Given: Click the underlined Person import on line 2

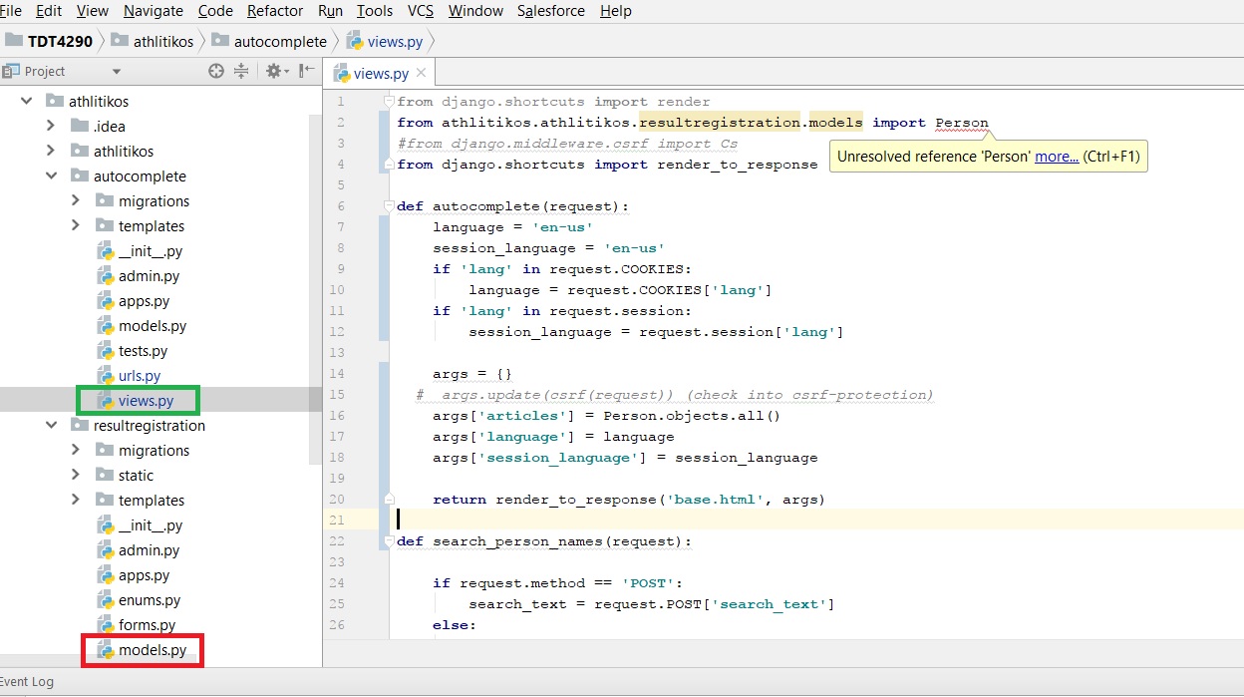Looking at the screenshot, I should tap(962, 123).
